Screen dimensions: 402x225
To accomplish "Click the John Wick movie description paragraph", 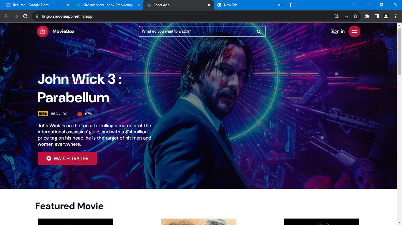I will coord(94,135).
